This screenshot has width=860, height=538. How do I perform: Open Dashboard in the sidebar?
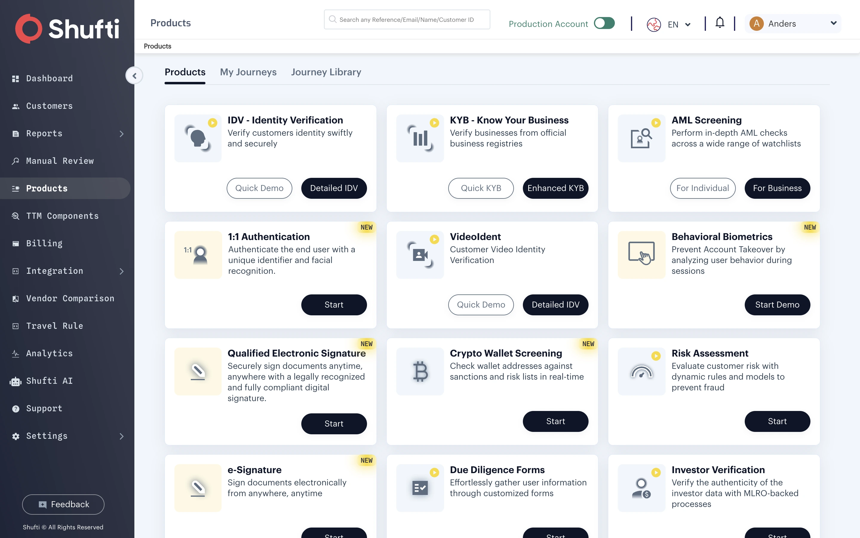[49, 78]
